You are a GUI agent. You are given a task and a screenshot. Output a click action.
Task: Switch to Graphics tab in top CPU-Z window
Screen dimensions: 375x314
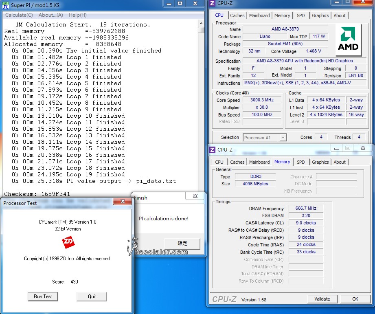pos(320,15)
